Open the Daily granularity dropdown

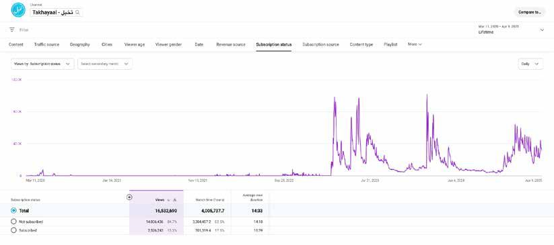(530, 64)
